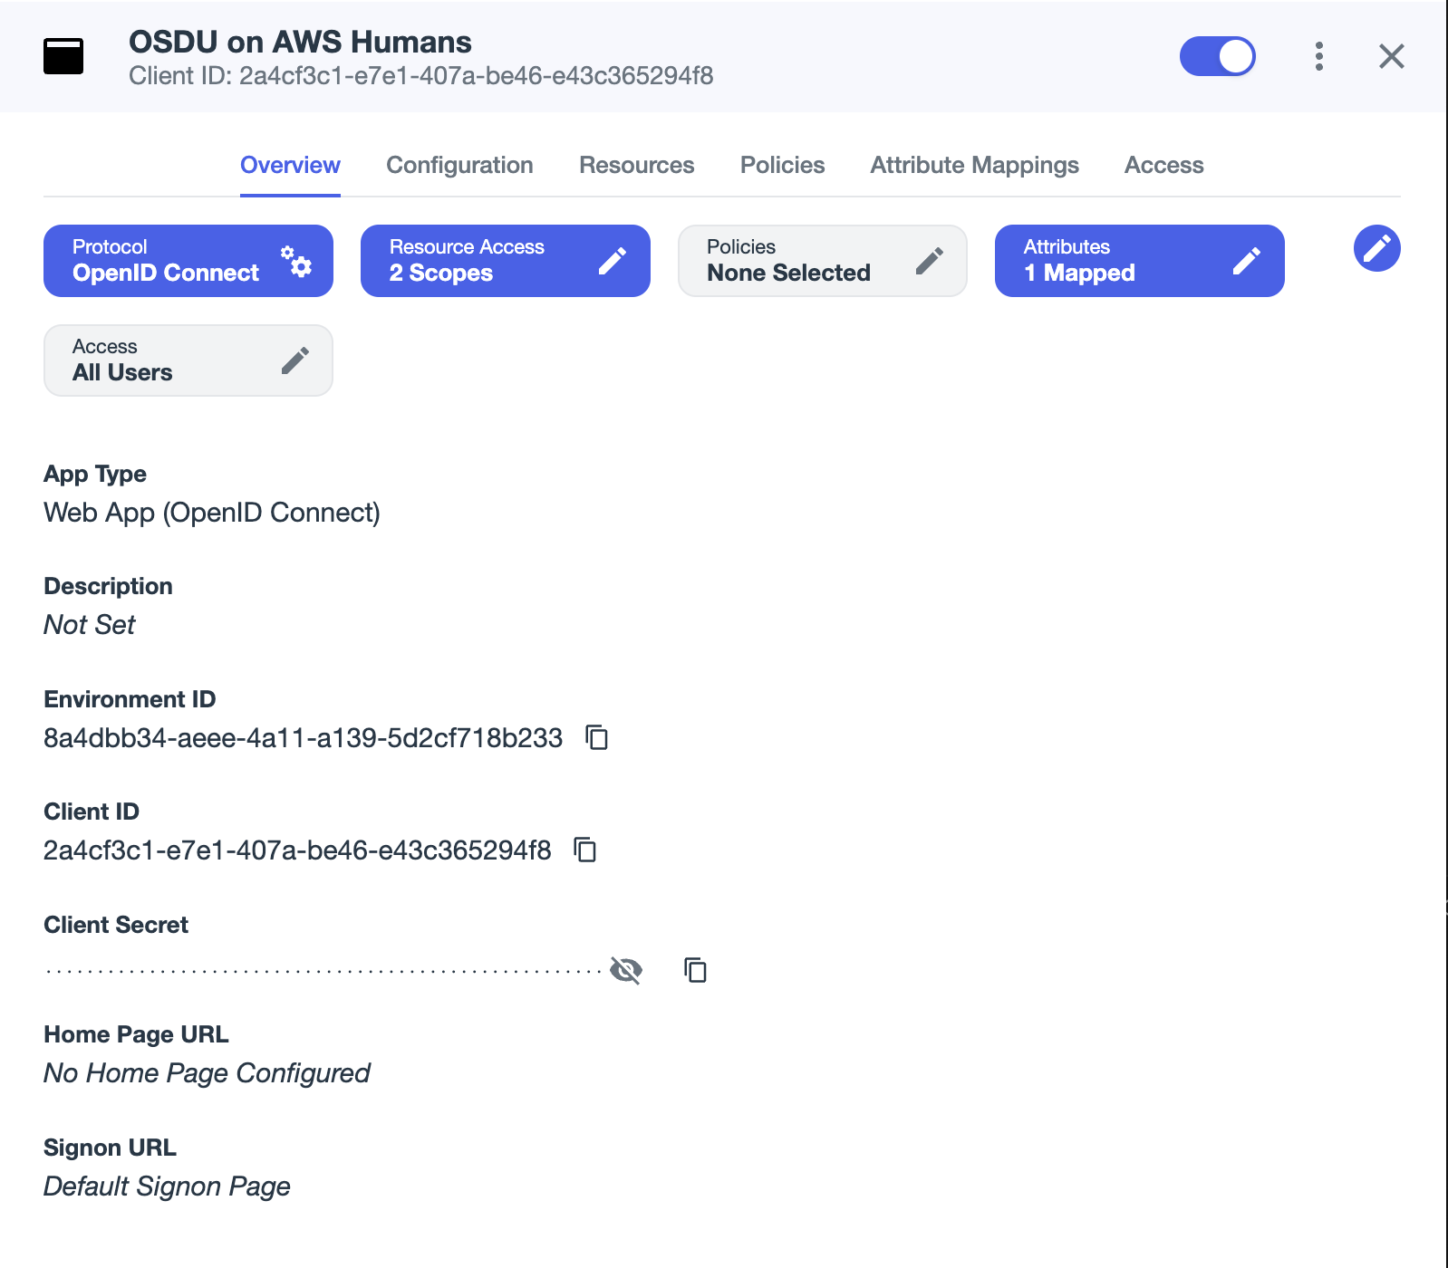Click the Description 'Not Set' text
The height and width of the screenshot is (1268, 1448).
tap(89, 625)
